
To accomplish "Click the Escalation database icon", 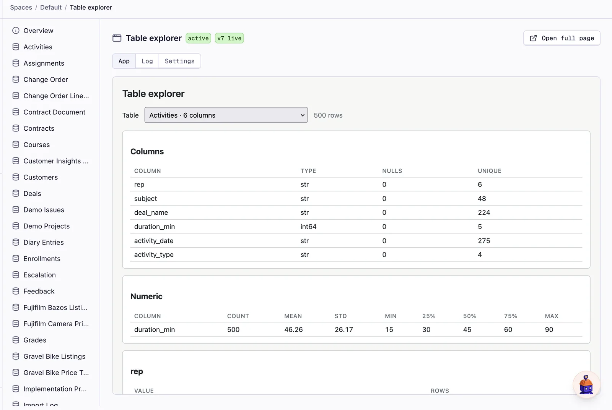I will coord(16,275).
